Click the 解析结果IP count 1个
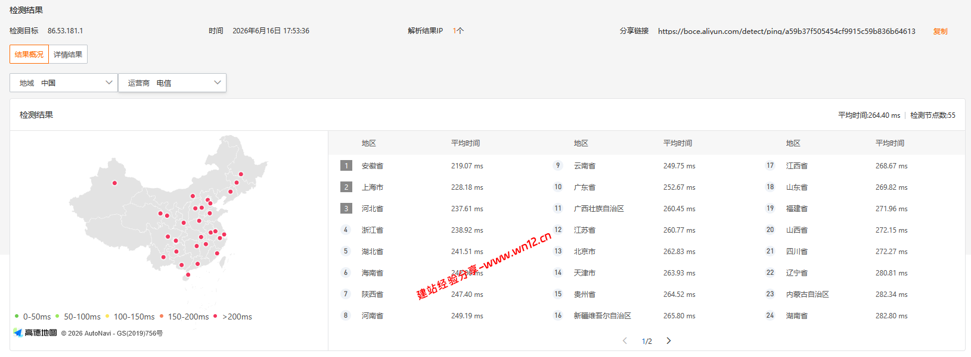 tap(458, 31)
